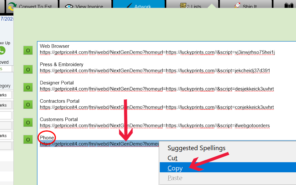Click the Web Browser URL text

[x=157, y=52]
